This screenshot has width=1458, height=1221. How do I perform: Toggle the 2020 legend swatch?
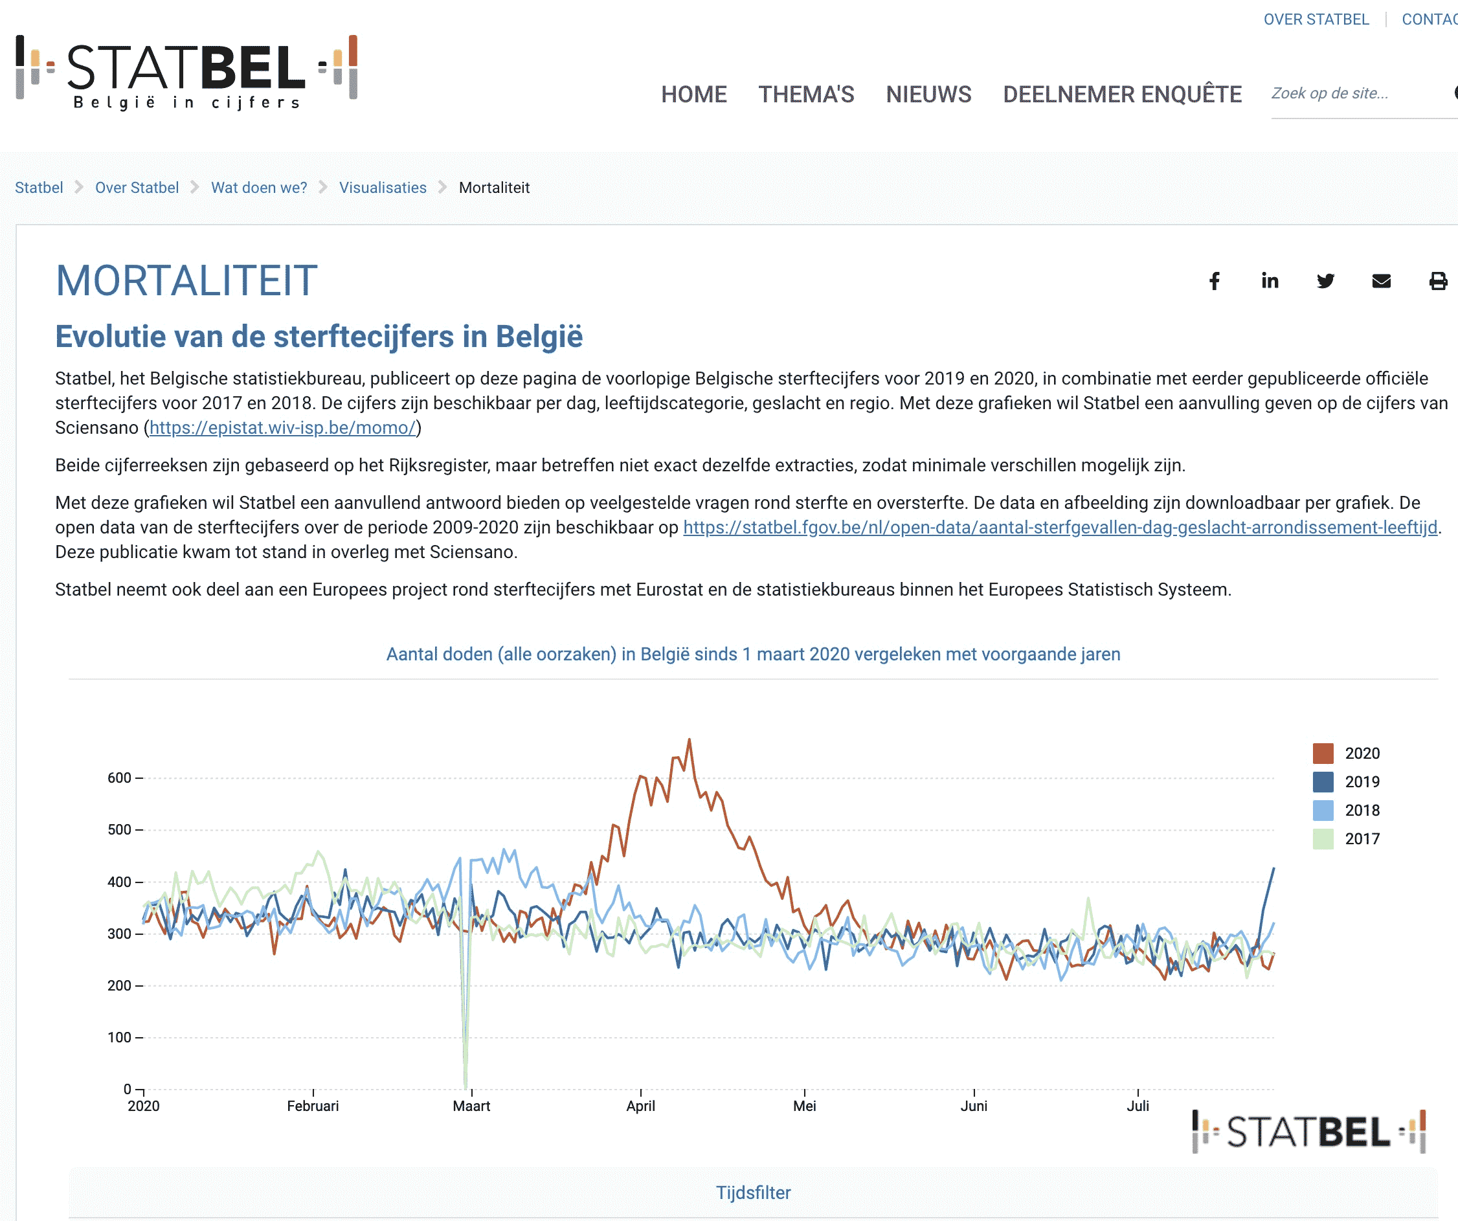click(1323, 753)
